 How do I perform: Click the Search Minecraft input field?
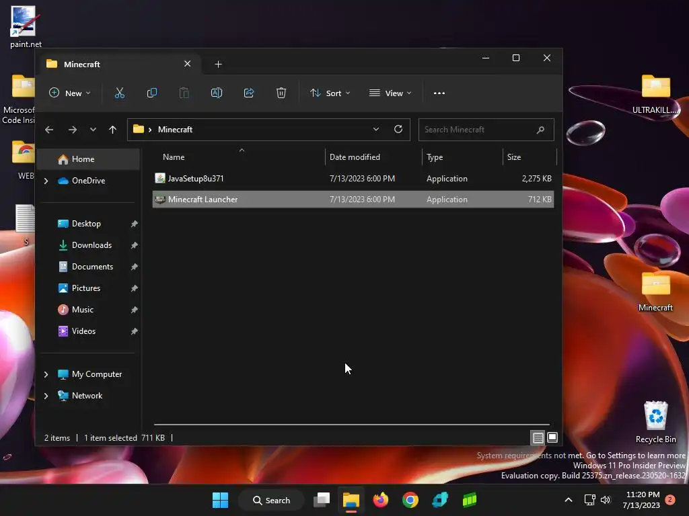(x=486, y=130)
